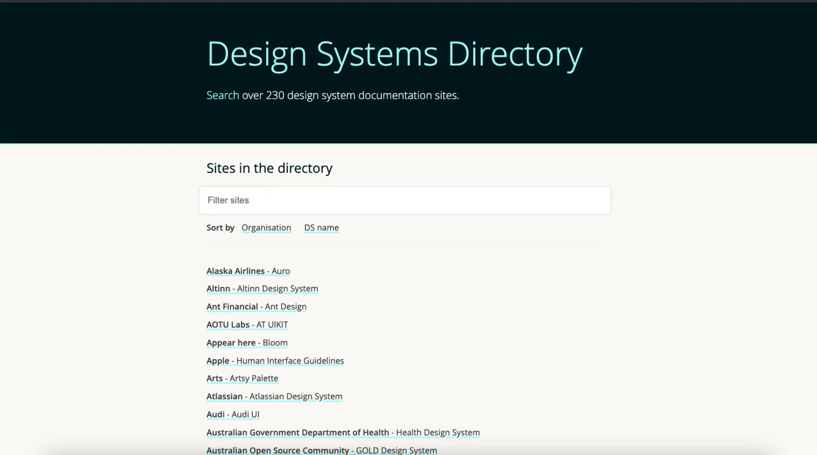The width and height of the screenshot is (817, 455).
Task: Click the Sites in the directory heading
Action: click(269, 168)
